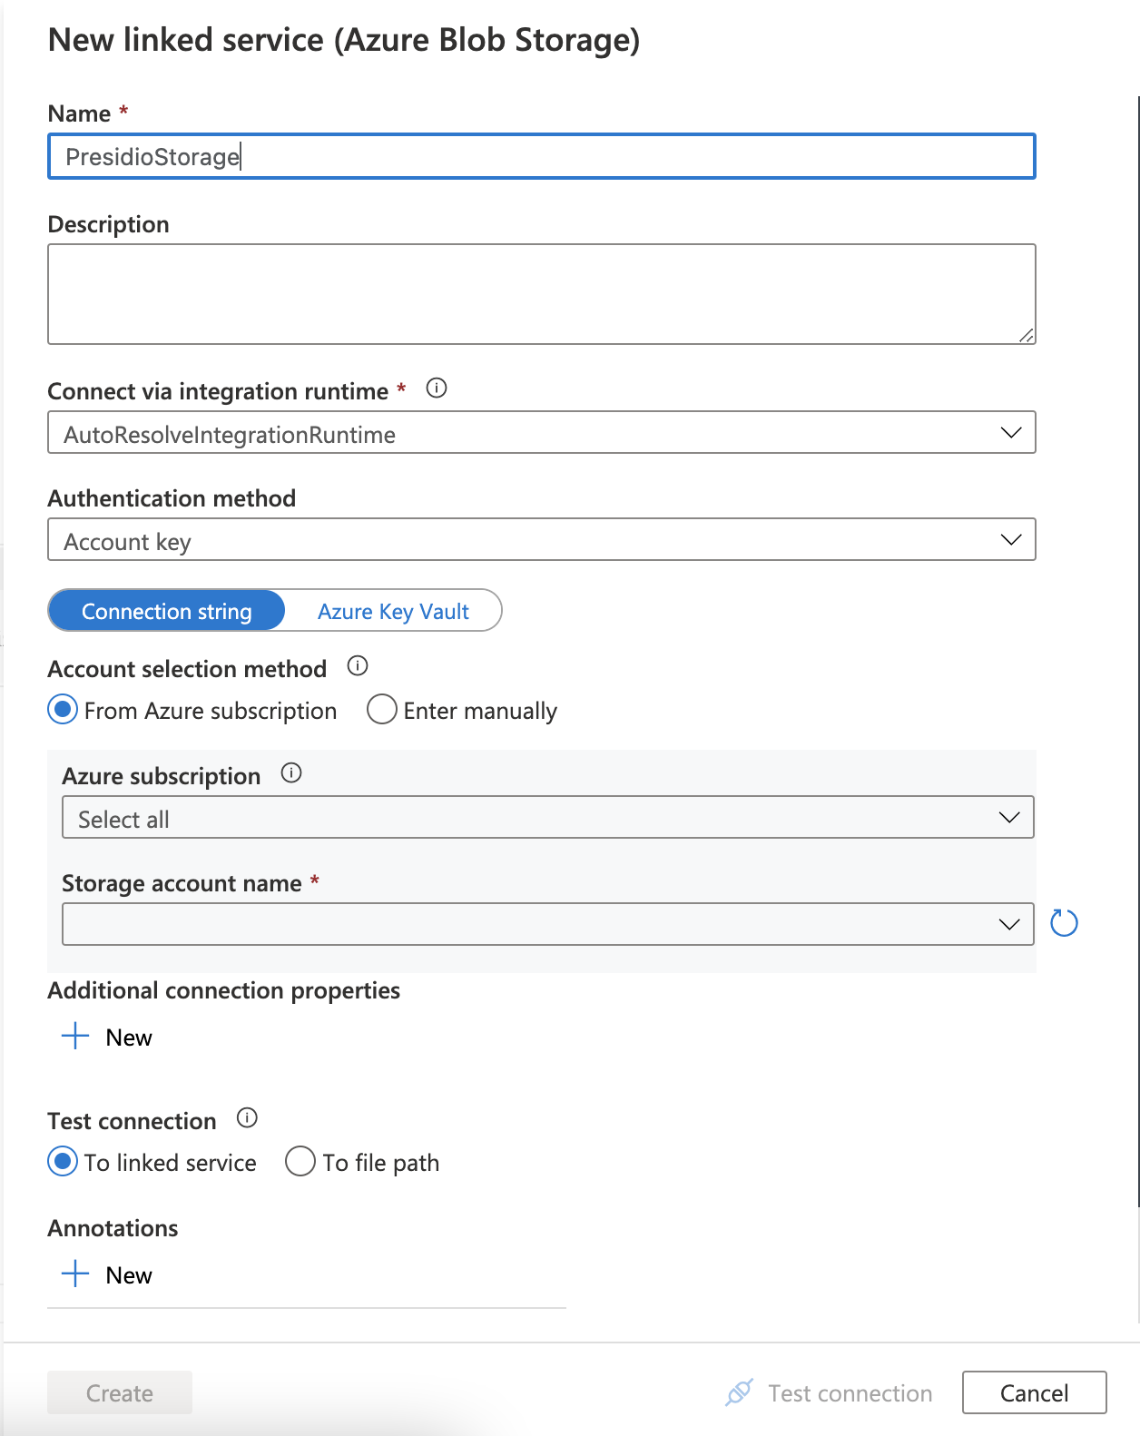Click the 'Authentication method' label
The height and width of the screenshot is (1436, 1140).
[x=172, y=498]
